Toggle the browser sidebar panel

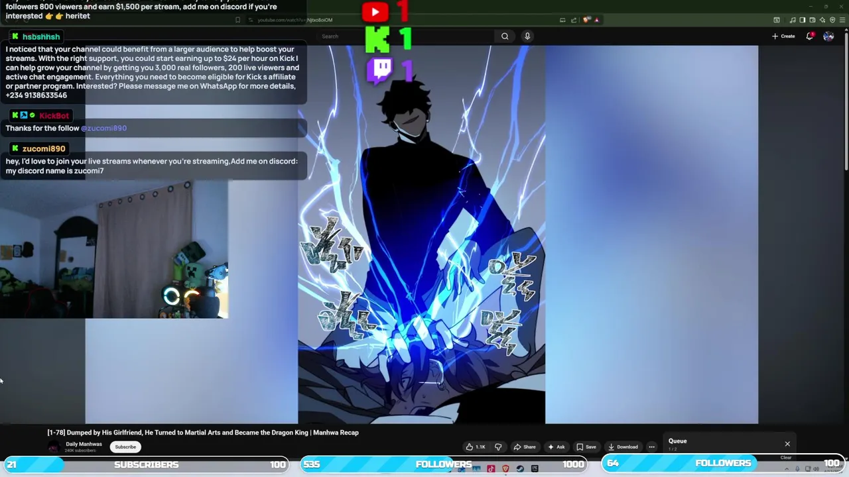click(802, 20)
